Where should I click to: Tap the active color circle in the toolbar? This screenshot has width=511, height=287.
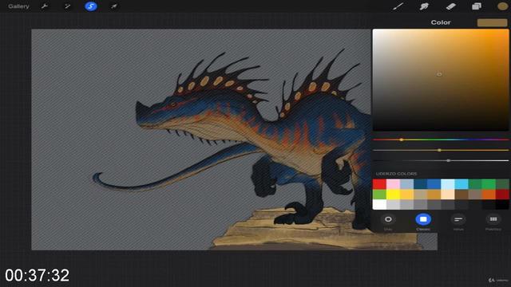[x=502, y=6]
